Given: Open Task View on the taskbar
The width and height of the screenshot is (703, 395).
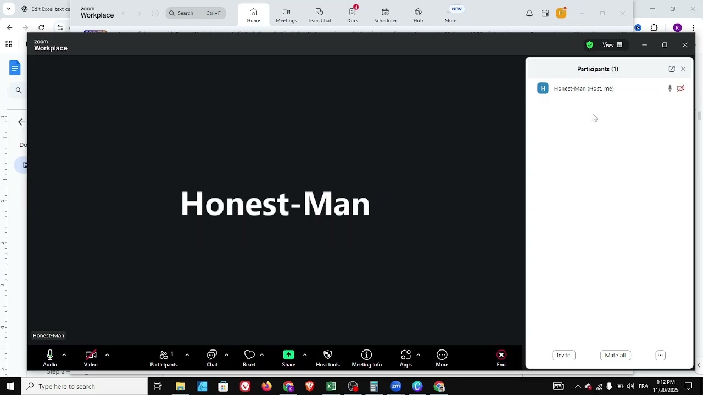Looking at the screenshot, I should click(158, 386).
